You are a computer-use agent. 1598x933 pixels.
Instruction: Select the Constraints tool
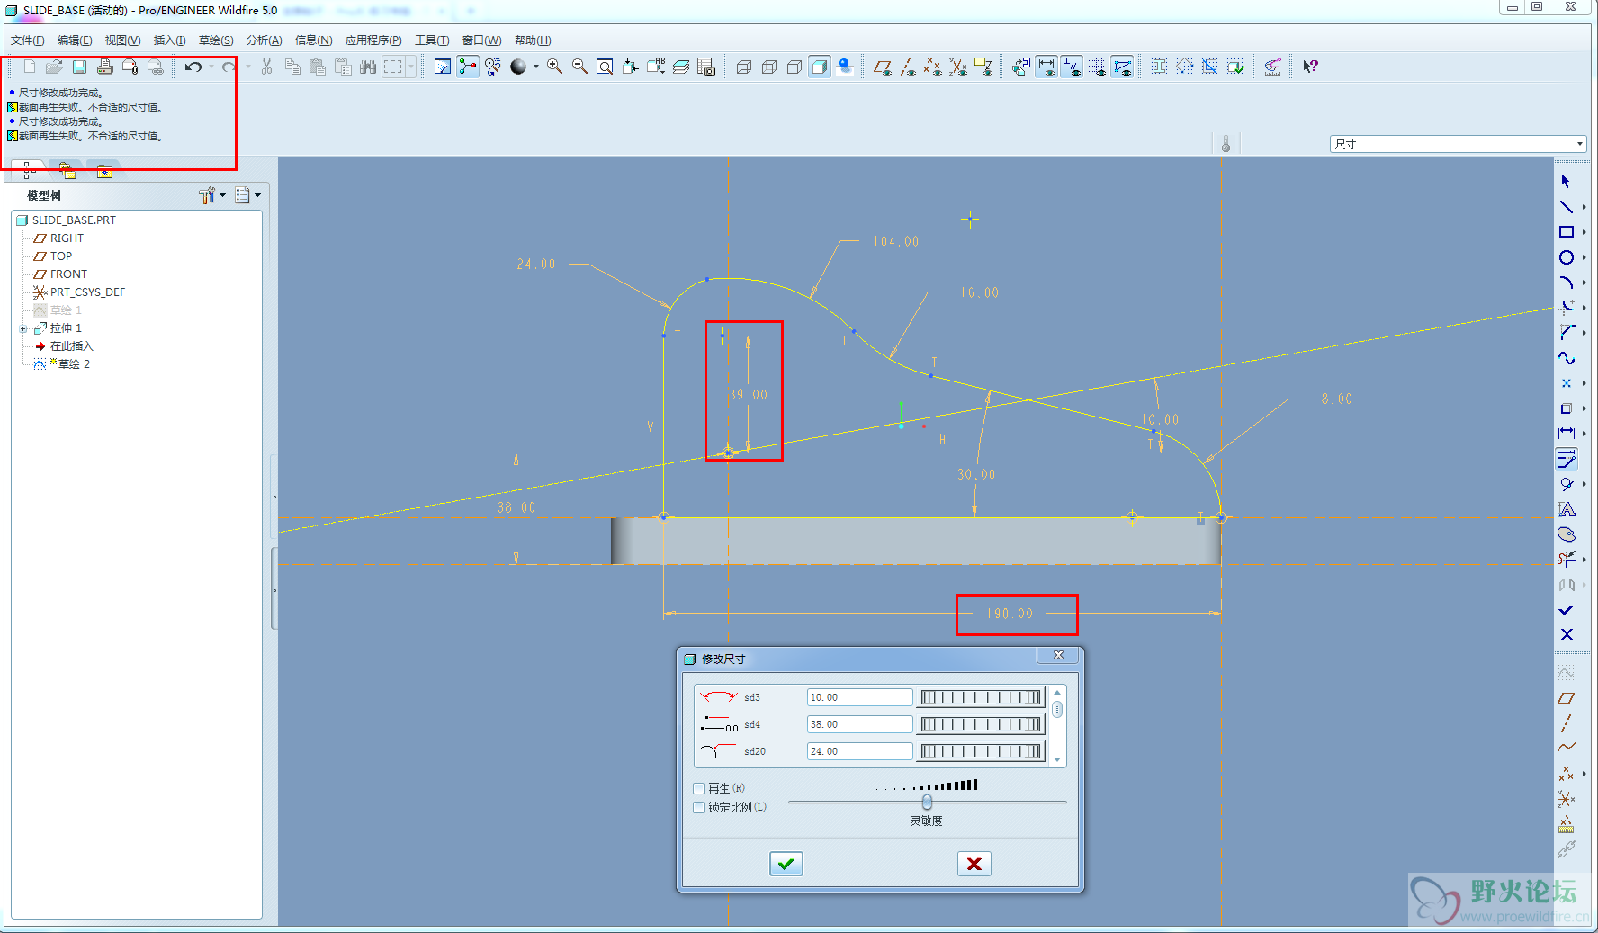(1566, 484)
